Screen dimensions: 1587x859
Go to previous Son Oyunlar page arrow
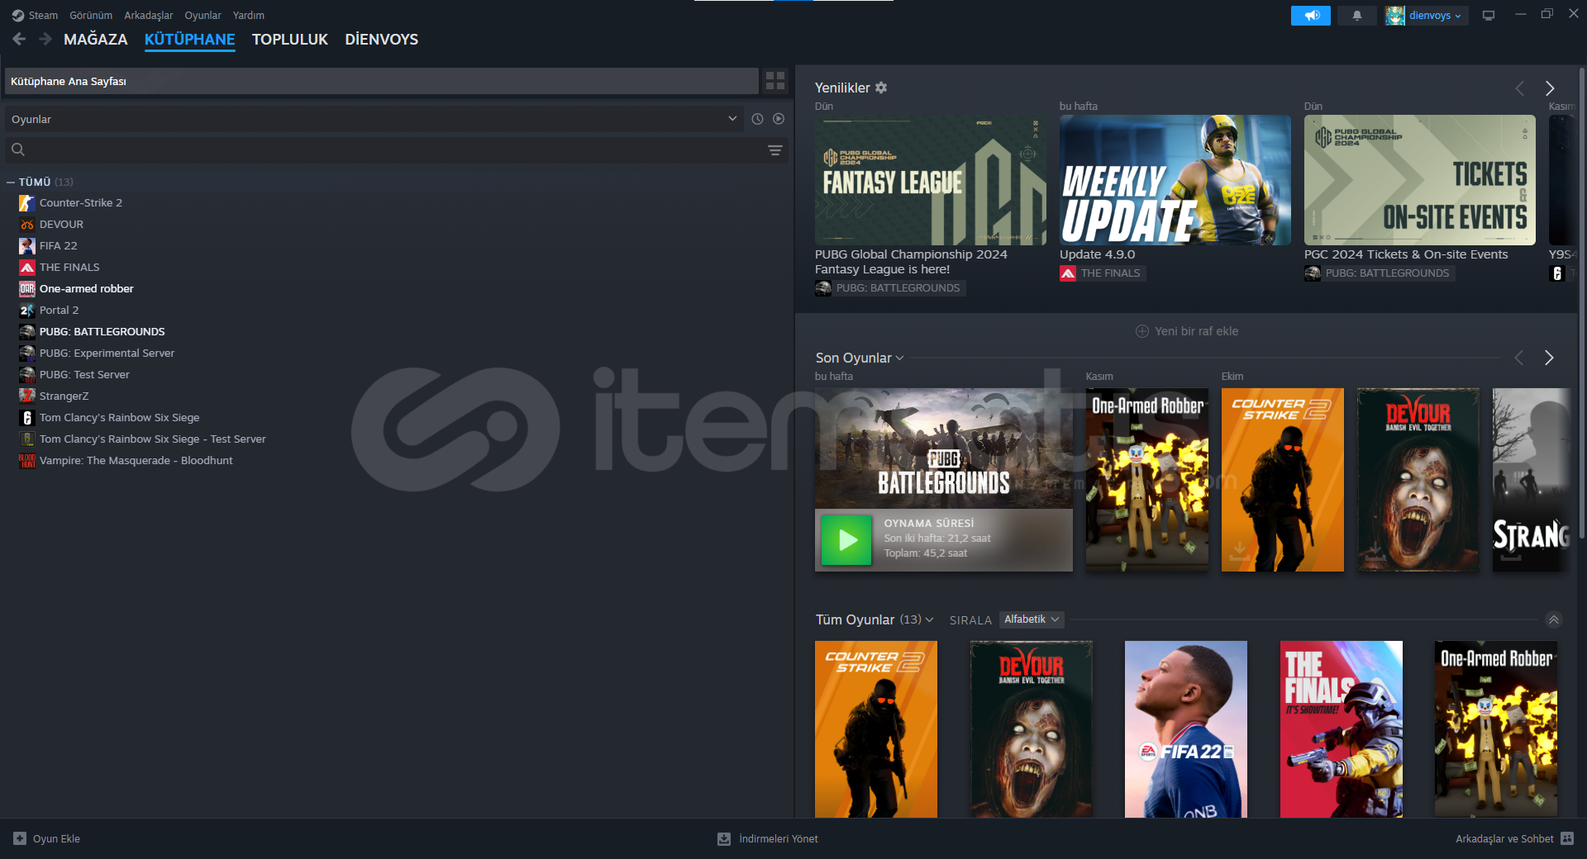point(1519,358)
